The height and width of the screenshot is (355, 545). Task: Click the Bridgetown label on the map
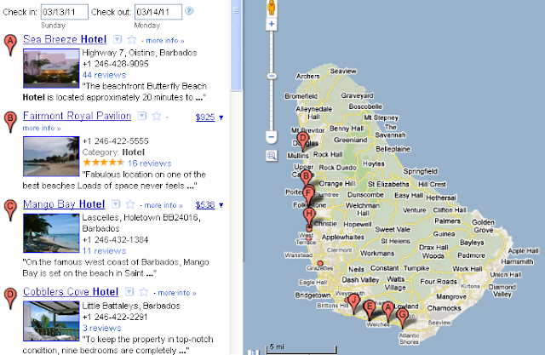[313, 295]
